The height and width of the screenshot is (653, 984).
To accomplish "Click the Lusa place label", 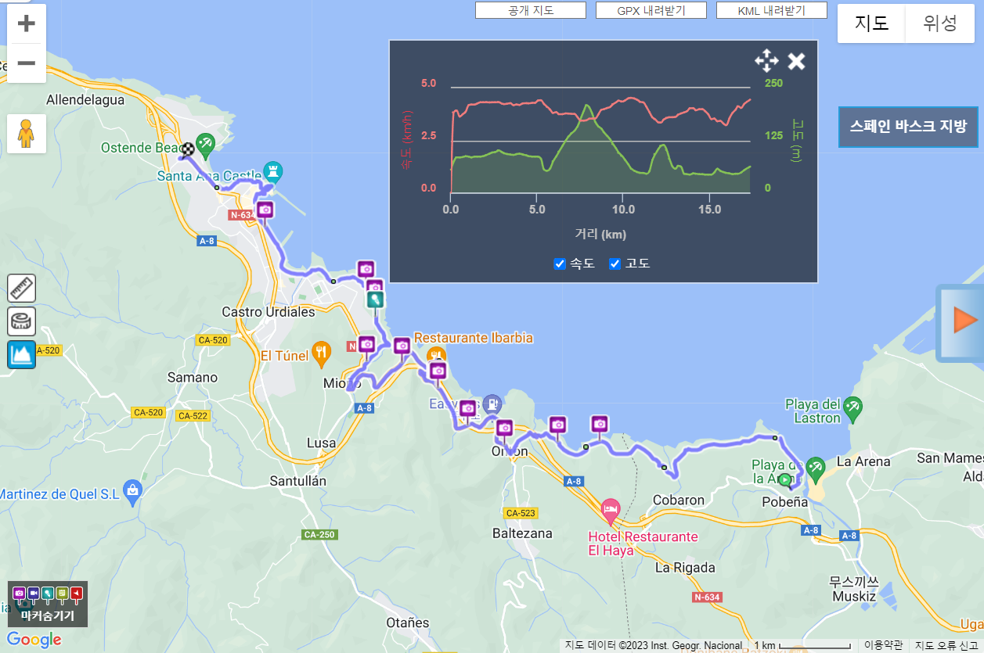I will pyautogui.click(x=322, y=443).
